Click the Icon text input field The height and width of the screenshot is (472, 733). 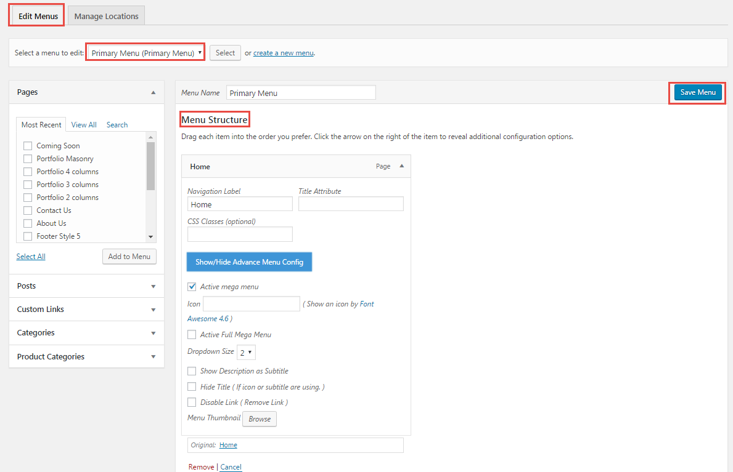(x=252, y=303)
